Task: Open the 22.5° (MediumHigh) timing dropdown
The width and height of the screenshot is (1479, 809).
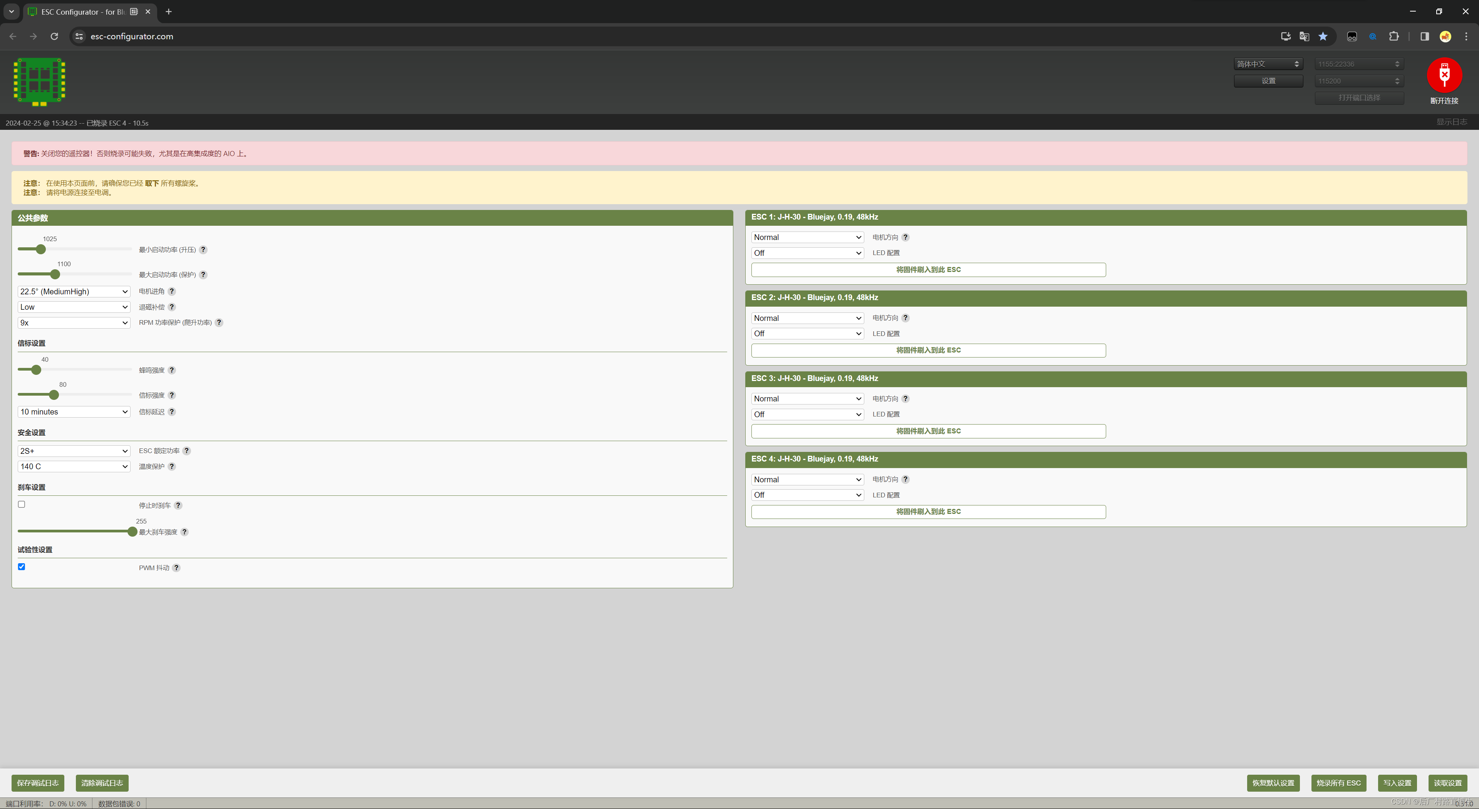Action: (x=74, y=292)
